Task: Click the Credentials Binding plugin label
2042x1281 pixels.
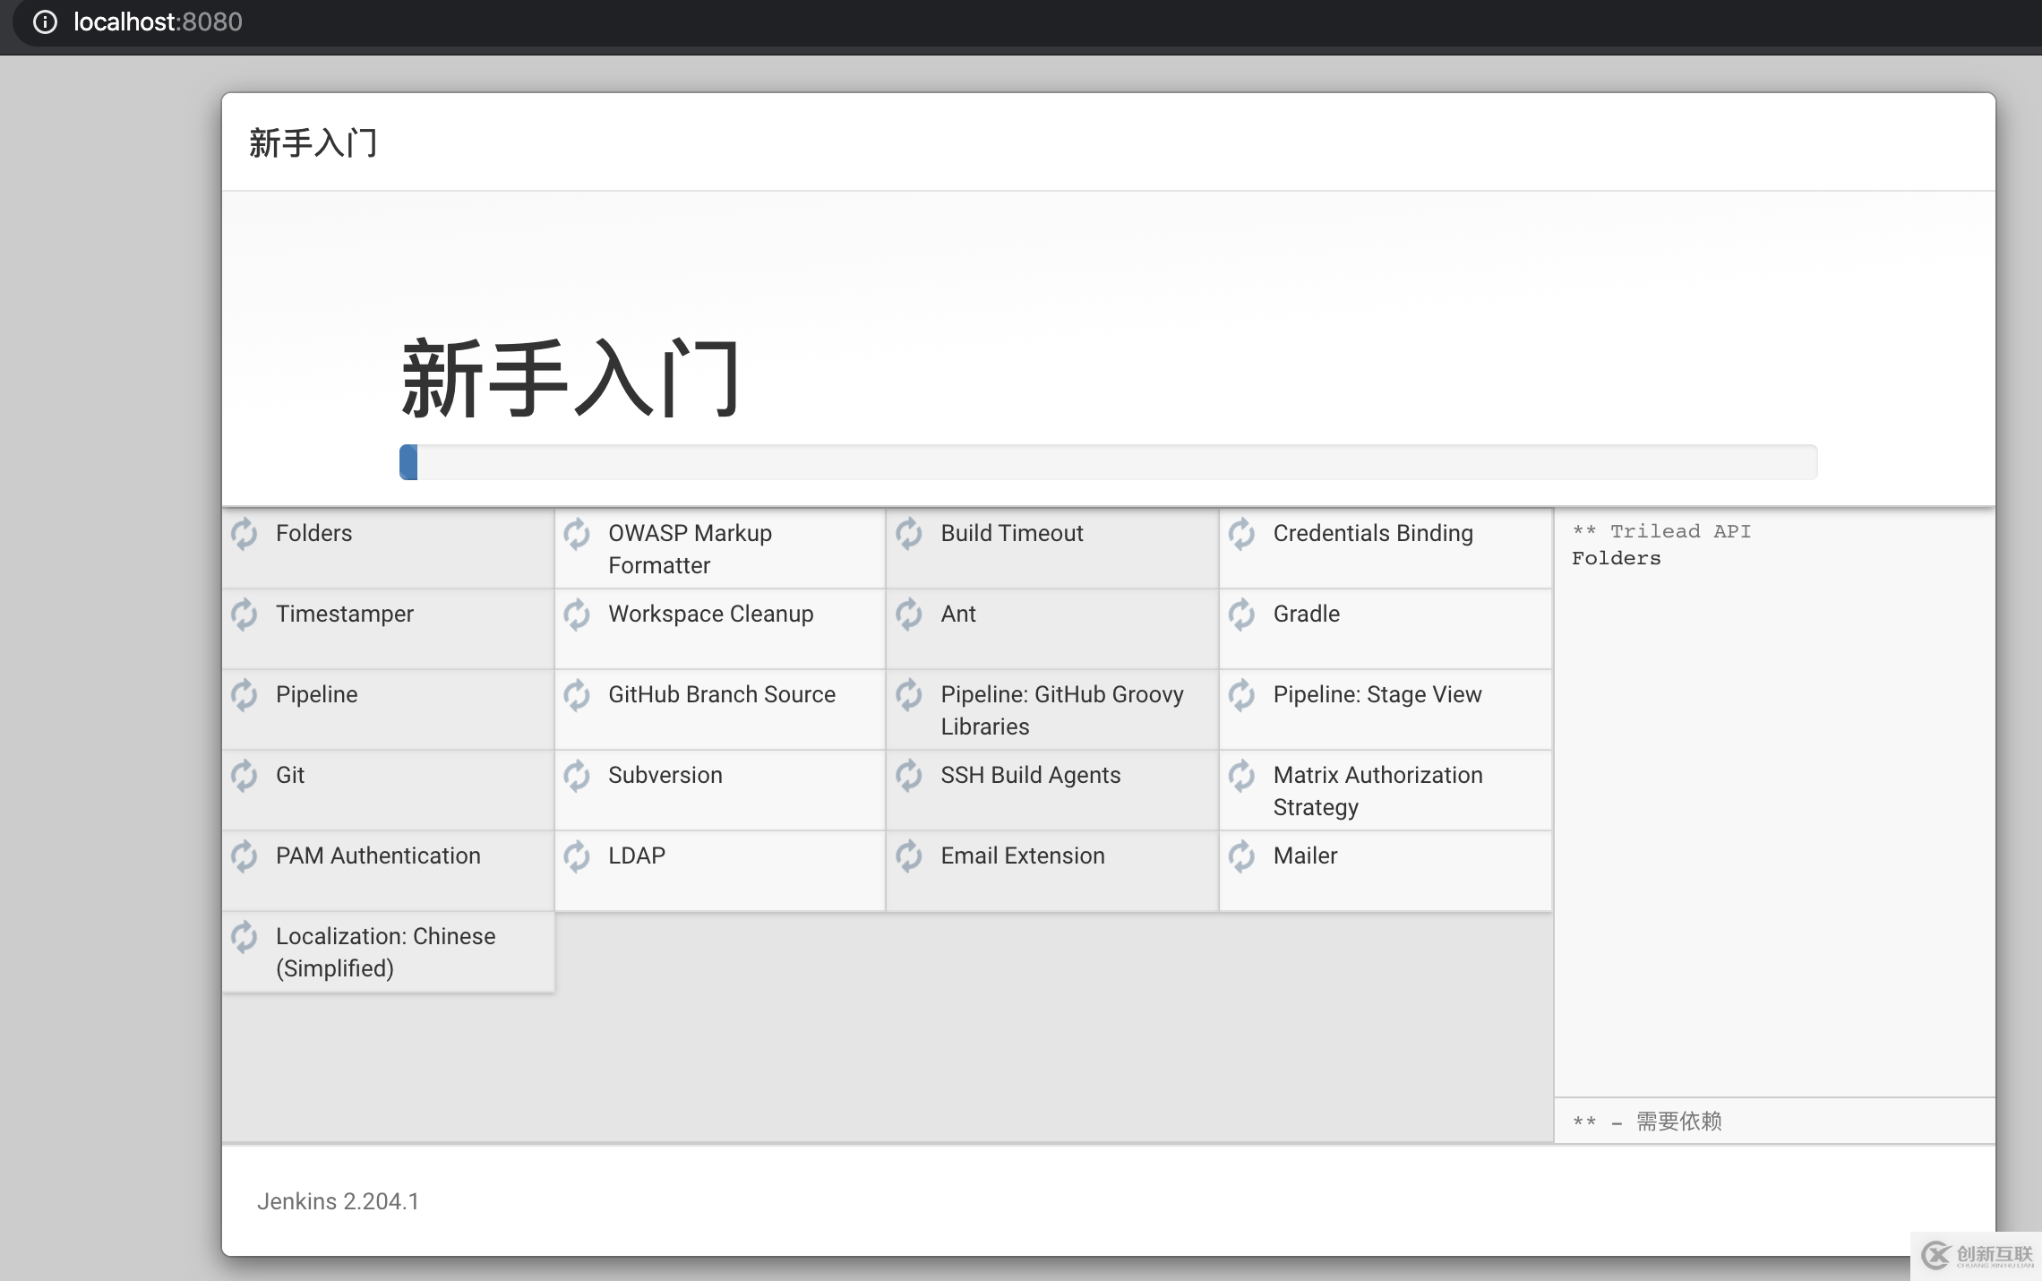Action: pyautogui.click(x=1373, y=534)
